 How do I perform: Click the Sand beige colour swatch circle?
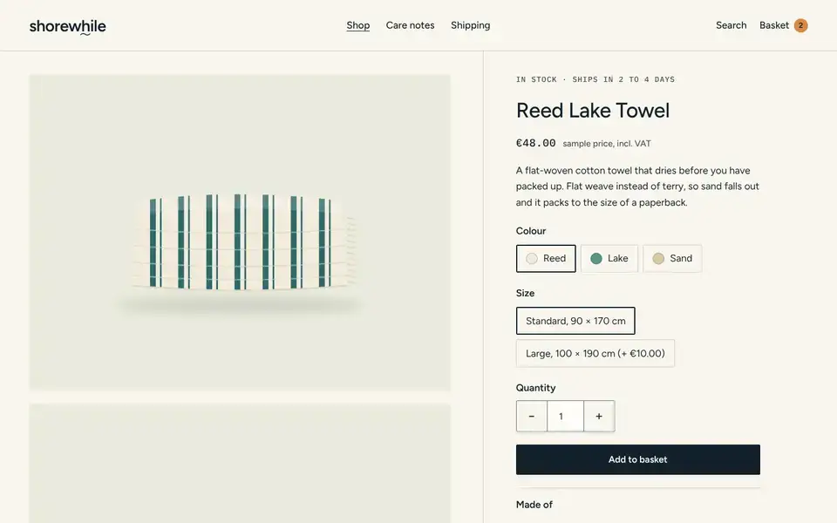658,258
